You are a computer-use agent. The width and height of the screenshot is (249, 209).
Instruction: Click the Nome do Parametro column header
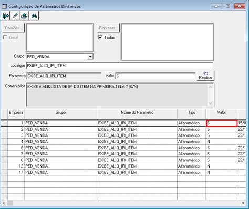(137, 112)
